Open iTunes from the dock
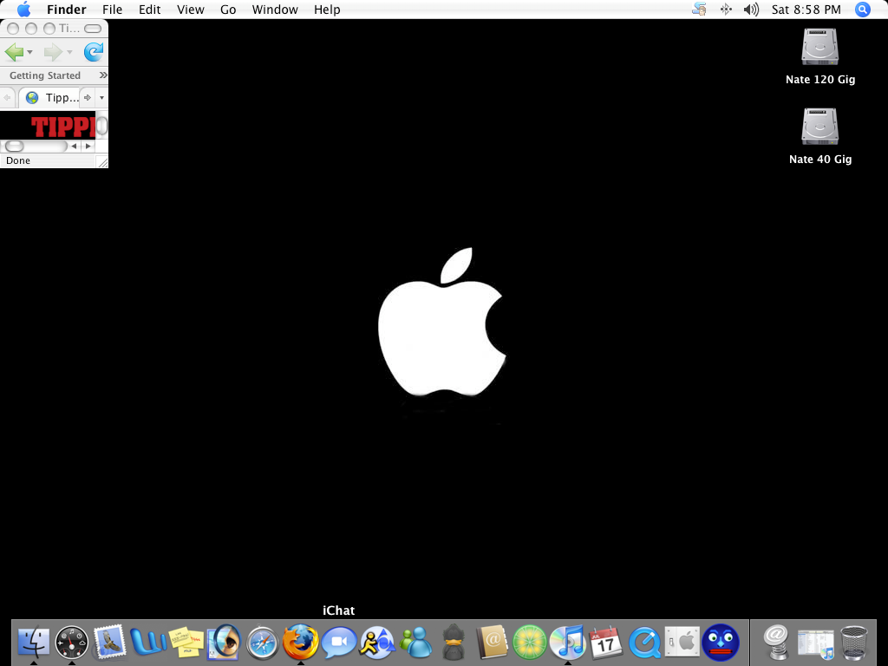Image resolution: width=888 pixels, height=666 pixels. tap(568, 643)
